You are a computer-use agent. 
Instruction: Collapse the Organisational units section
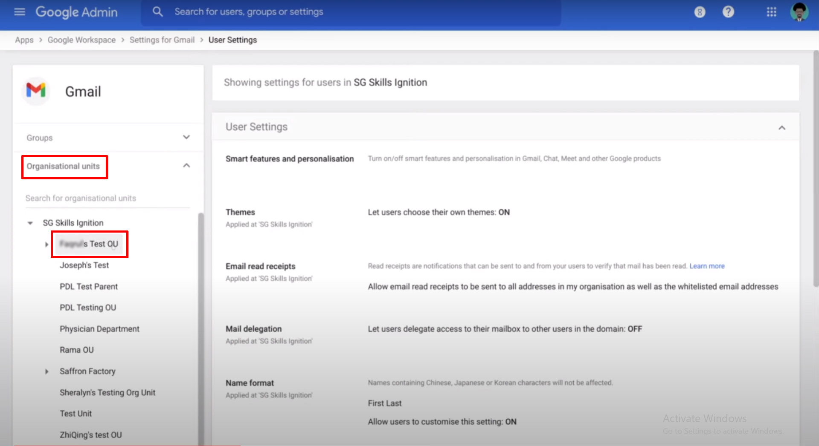(x=186, y=166)
